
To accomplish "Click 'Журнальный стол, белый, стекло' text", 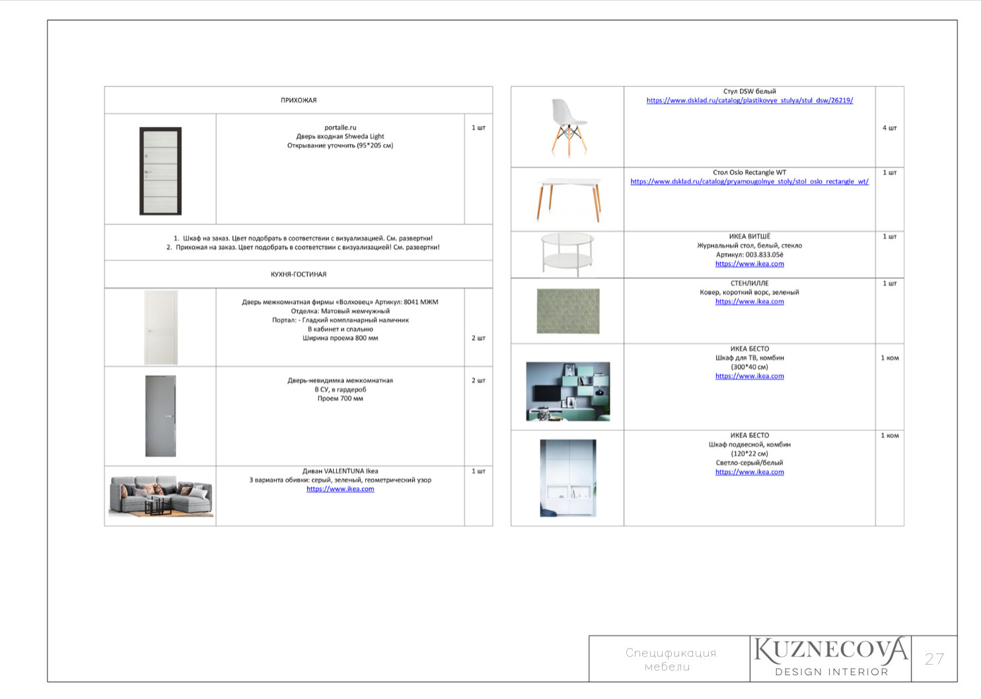I will click(x=750, y=245).
